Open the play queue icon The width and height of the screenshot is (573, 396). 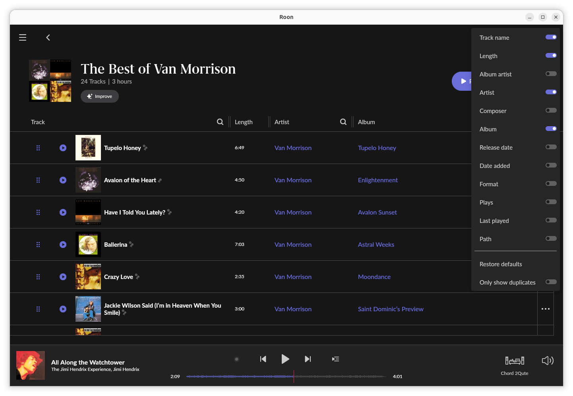[336, 359]
